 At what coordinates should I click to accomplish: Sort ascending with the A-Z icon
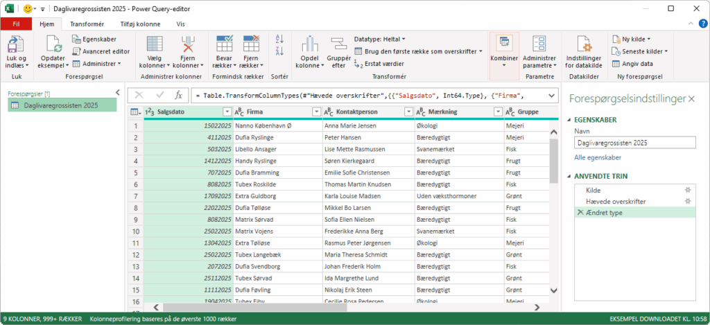279,39
